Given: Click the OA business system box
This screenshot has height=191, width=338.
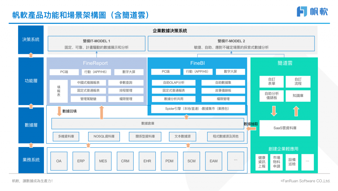Looking at the screenshot, I should tap(59, 161).
